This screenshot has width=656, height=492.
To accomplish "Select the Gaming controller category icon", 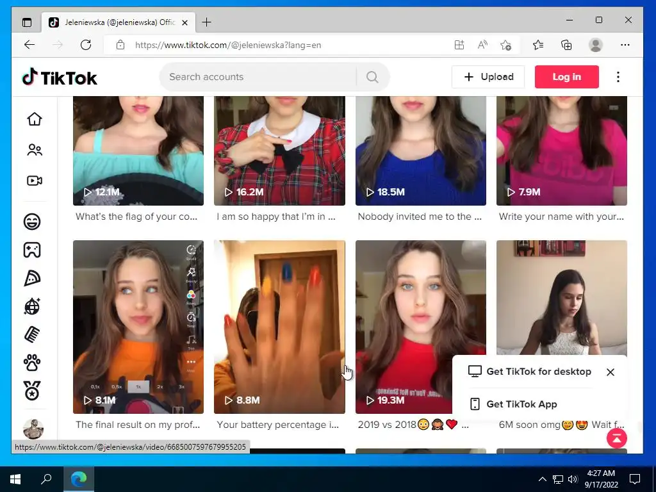I will [x=32, y=250].
